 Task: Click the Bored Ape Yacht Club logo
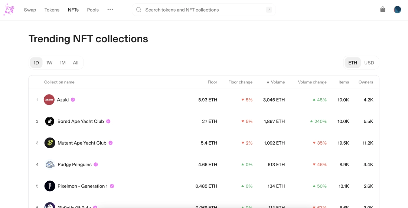tap(50, 121)
